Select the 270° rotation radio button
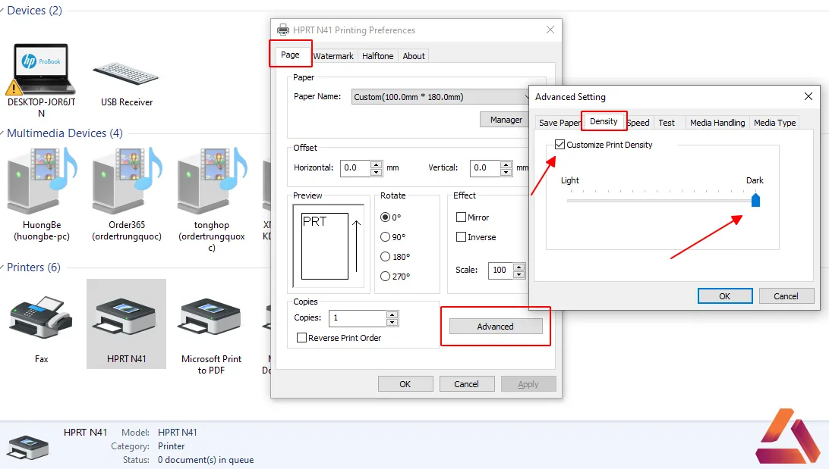 pos(386,277)
